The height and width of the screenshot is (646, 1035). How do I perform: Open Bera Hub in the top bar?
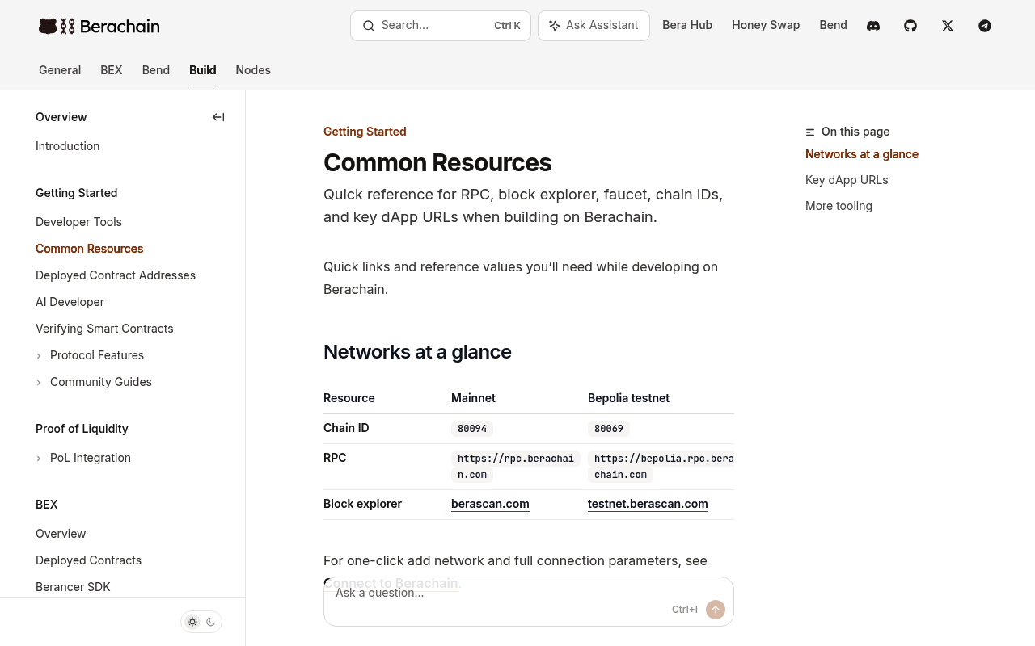click(x=687, y=25)
